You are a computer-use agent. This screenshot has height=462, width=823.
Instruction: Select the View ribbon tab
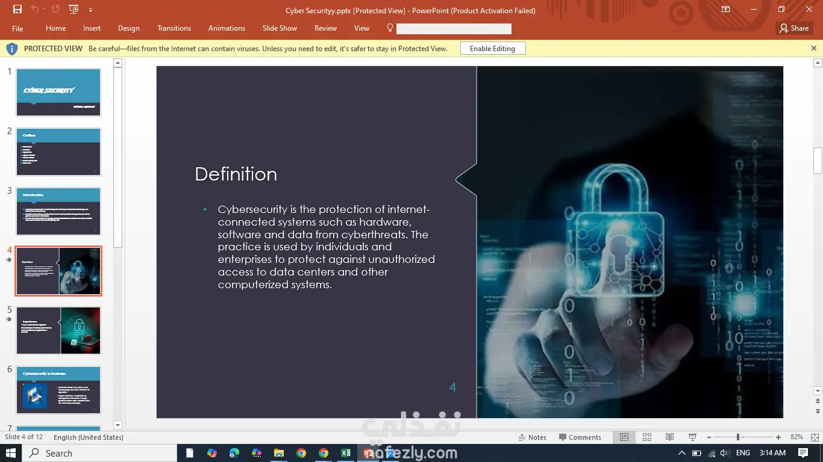pyautogui.click(x=361, y=28)
